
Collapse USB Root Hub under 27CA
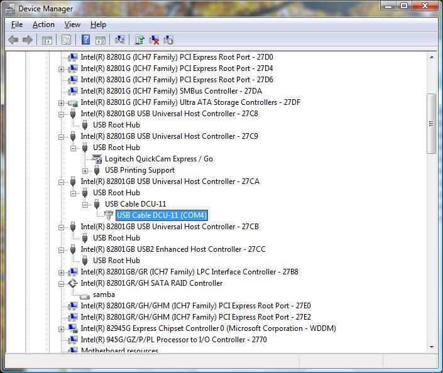pyautogui.click(x=73, y=193)
